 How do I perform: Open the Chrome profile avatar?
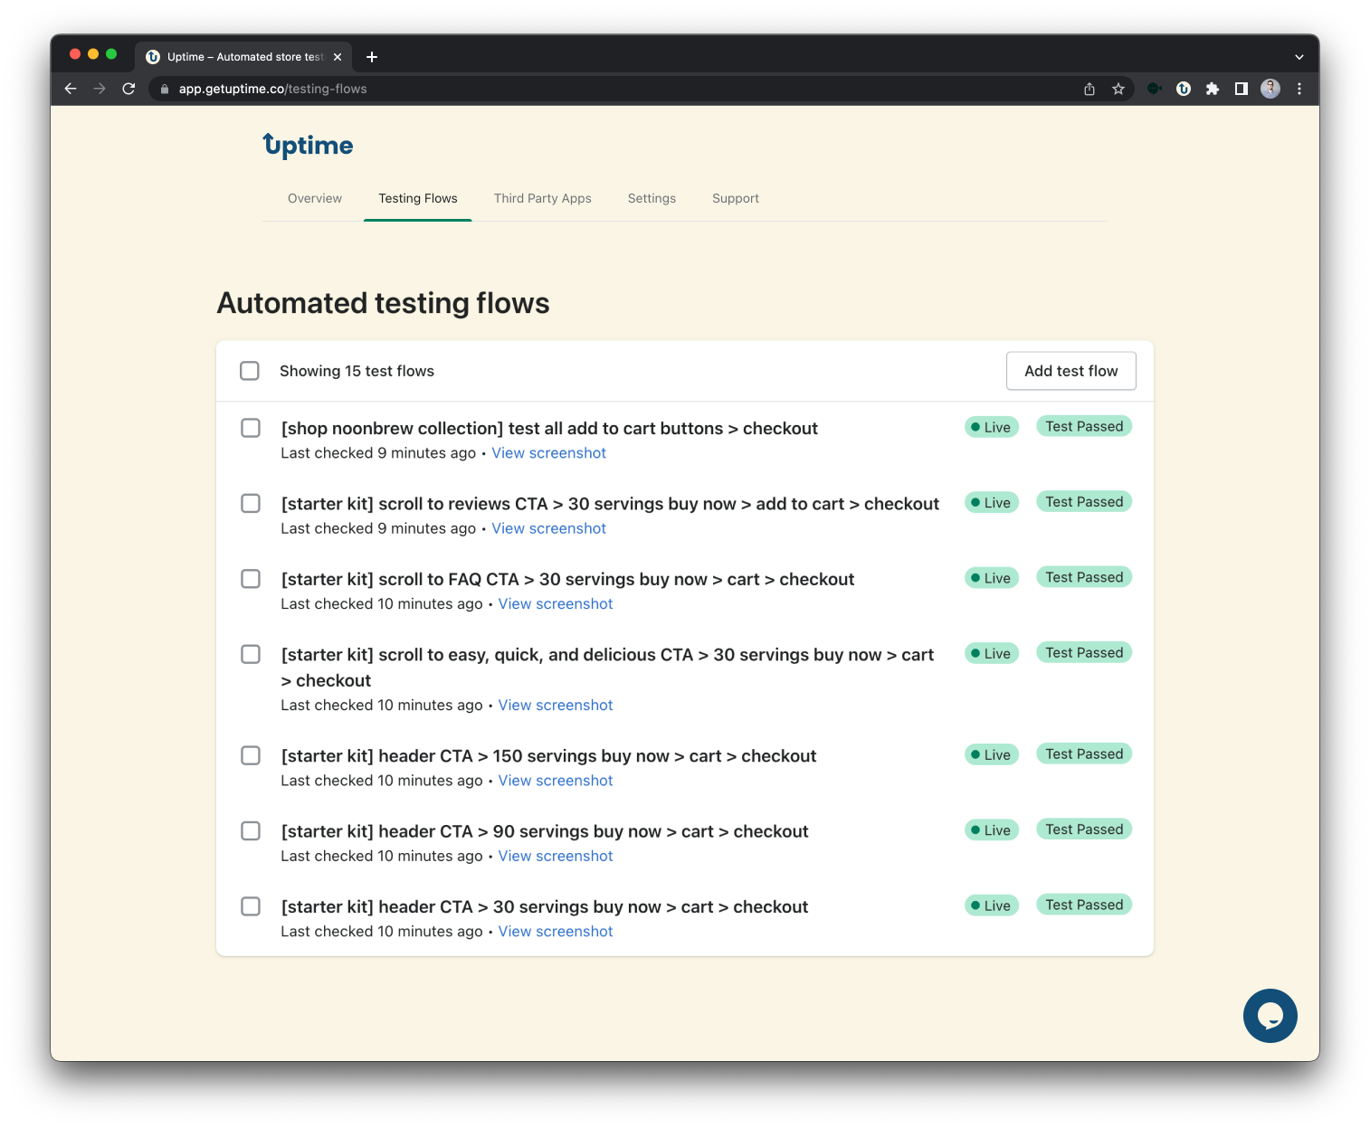coord(1270,89)
